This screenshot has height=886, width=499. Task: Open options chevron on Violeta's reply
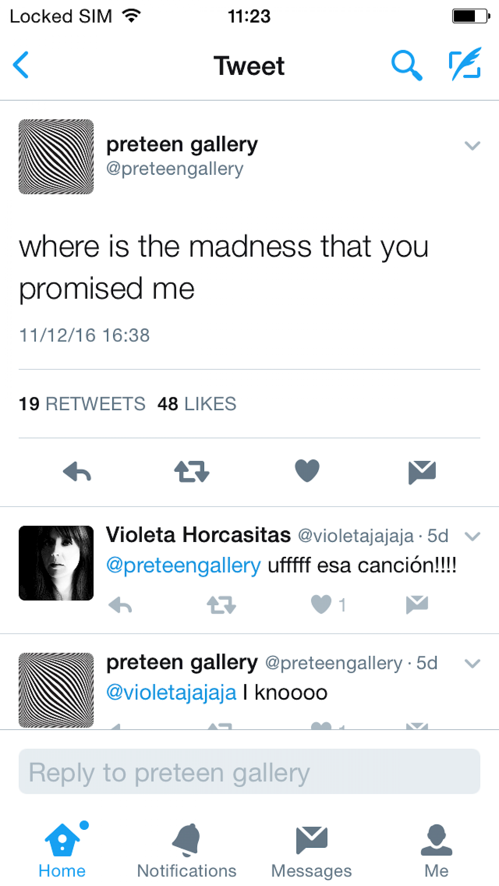(472, 536)
